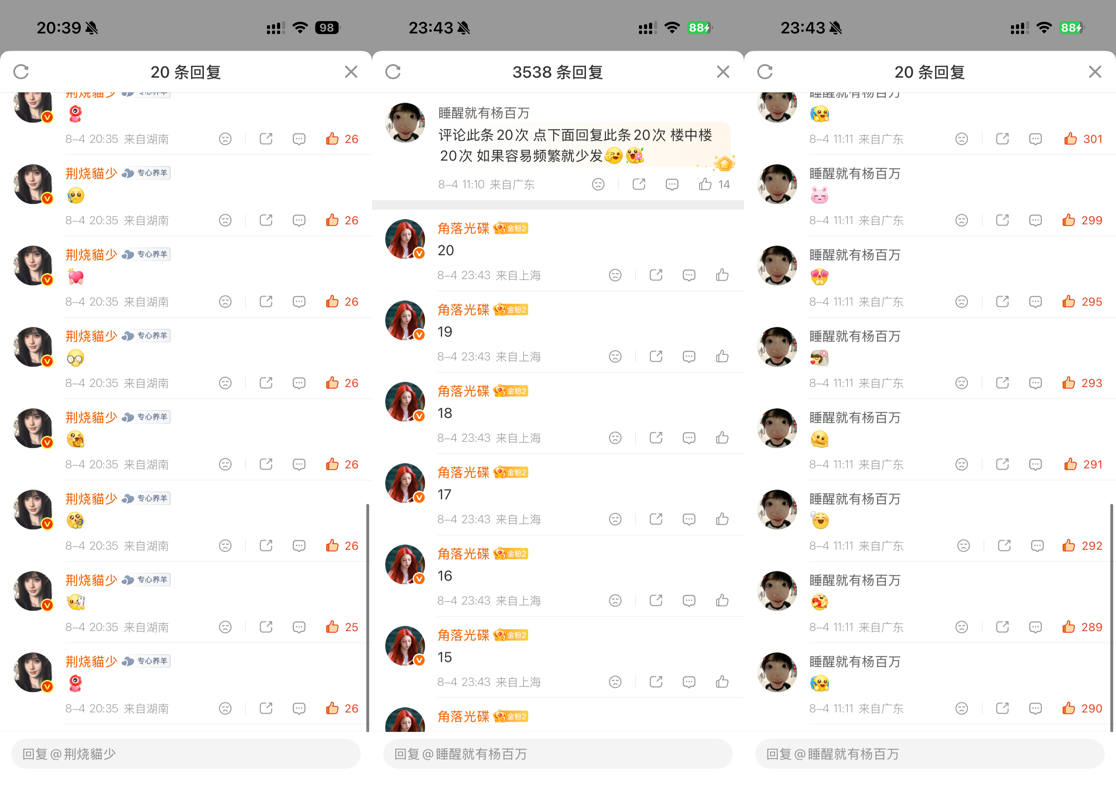The width and height of the screenshot is (1116, 806).
Task: Tap dislike face on 角落光碟's reply "19"
Action: point(616,357)
